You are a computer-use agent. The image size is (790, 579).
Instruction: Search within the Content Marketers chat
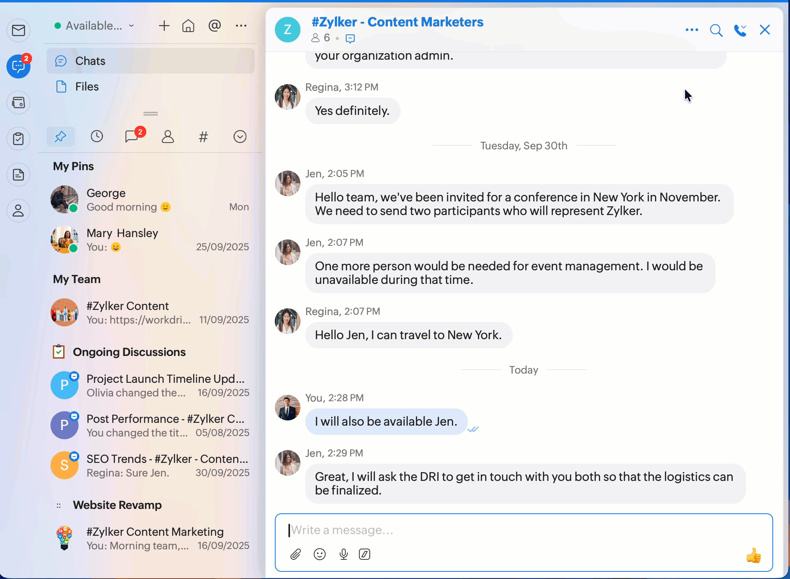[716, 30]
